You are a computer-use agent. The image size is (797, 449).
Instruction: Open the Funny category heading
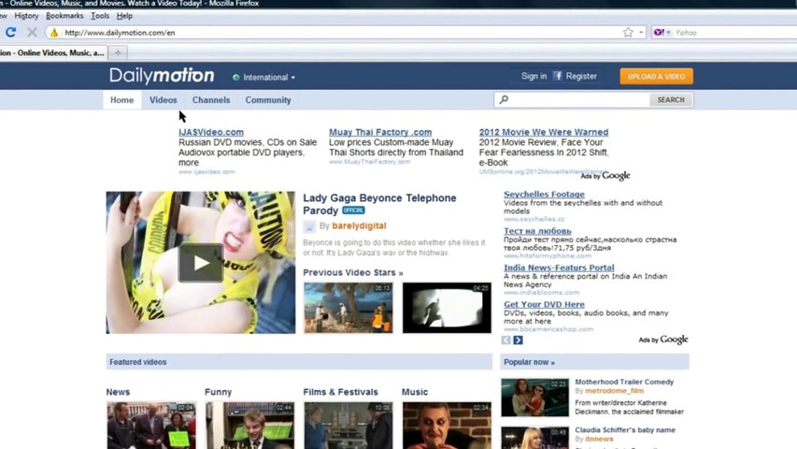point(218,392)
